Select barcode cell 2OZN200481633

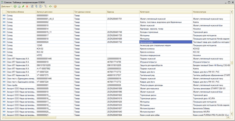[123, 105]
